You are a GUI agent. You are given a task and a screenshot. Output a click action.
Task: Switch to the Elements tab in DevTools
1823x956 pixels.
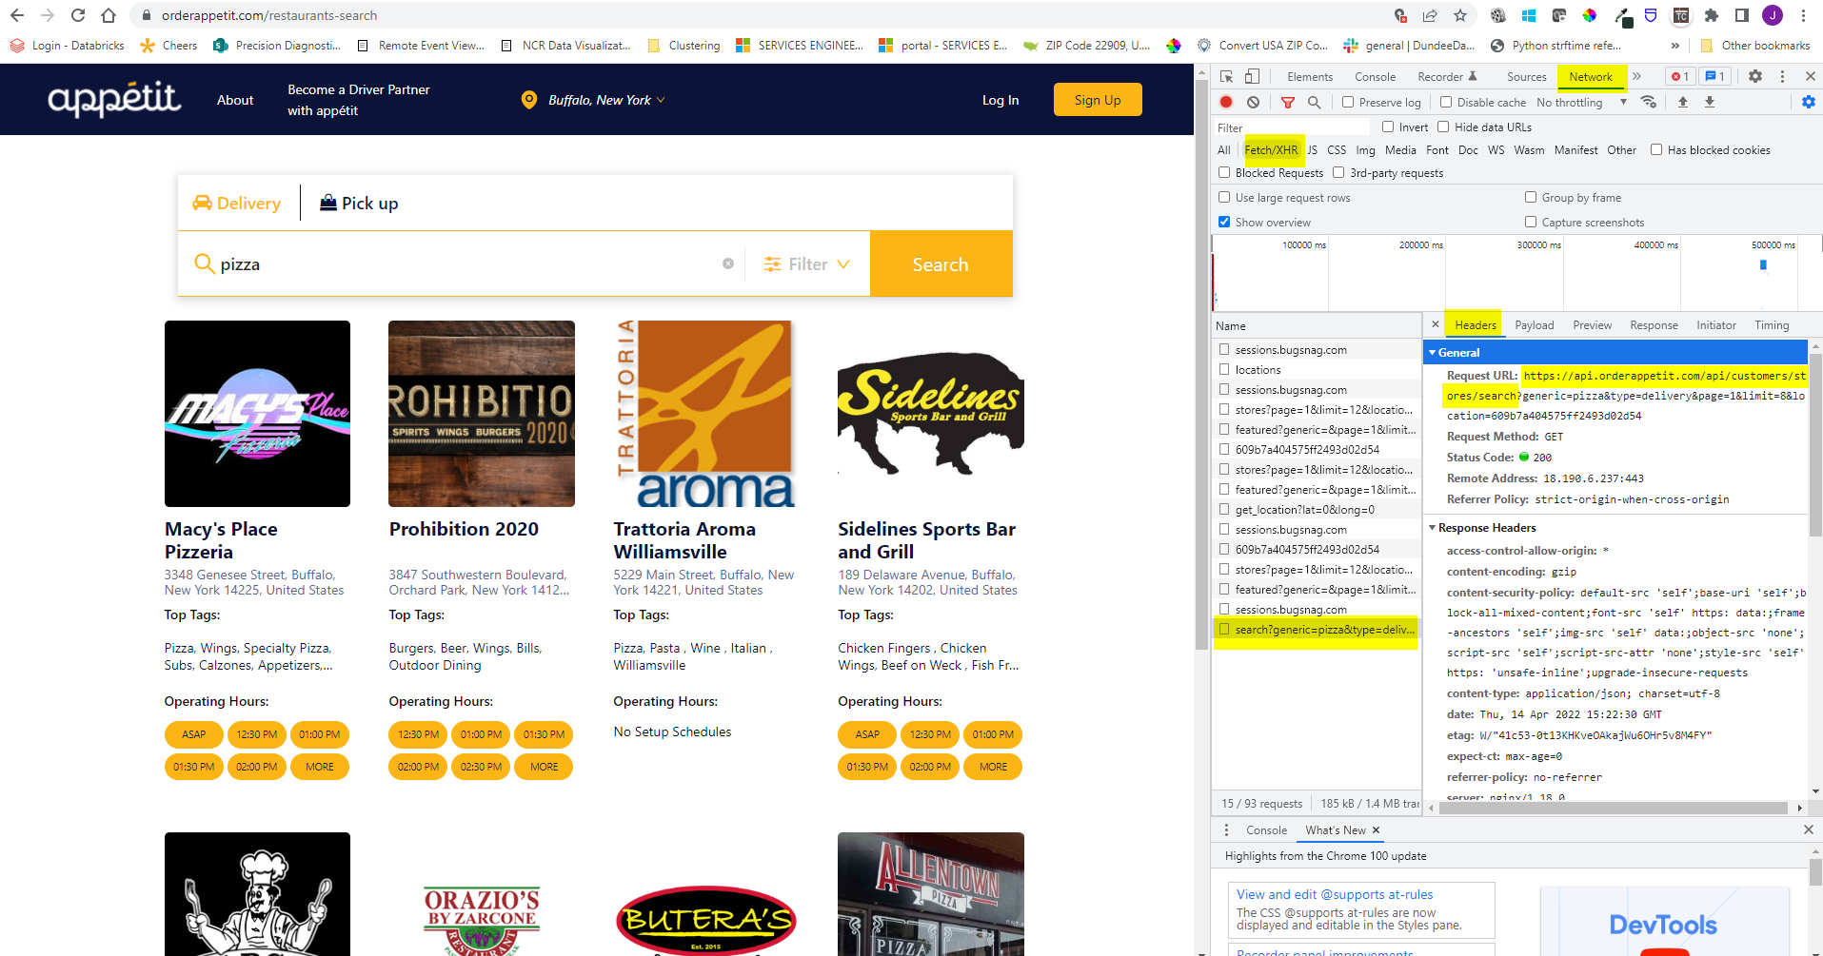(1310, 77)
